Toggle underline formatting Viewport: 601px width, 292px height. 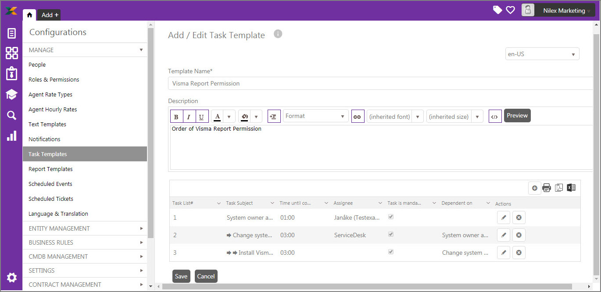click(202, 117)
